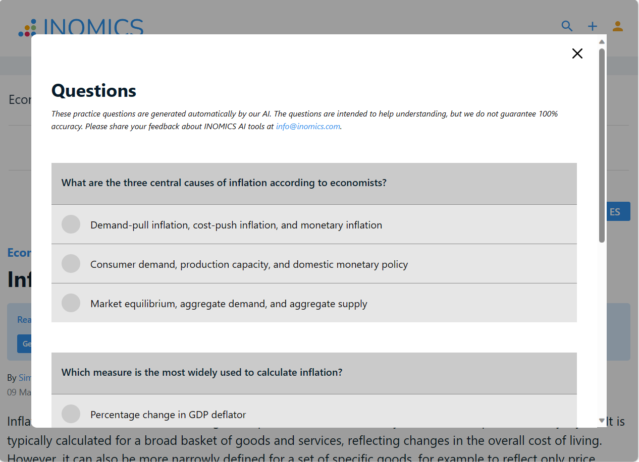Select Demand-pull, cost-push, monetary inflation answer
This screenshot has width=639, height=462.
click(71, 224)
